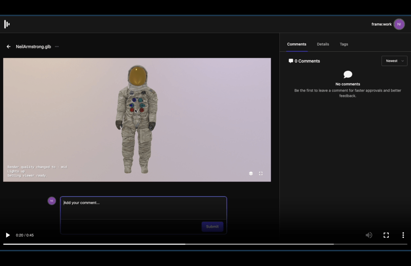Play the video

click(8, 235)
